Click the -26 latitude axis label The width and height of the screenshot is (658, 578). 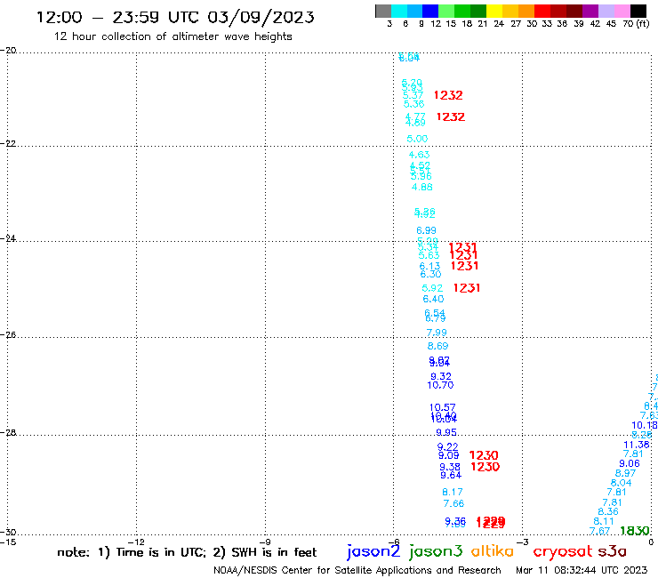8,335
